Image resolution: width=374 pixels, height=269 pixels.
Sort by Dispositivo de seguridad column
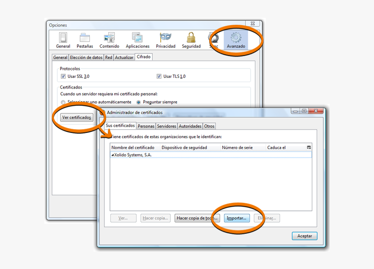pyautogui.click(x=190, y=147)
